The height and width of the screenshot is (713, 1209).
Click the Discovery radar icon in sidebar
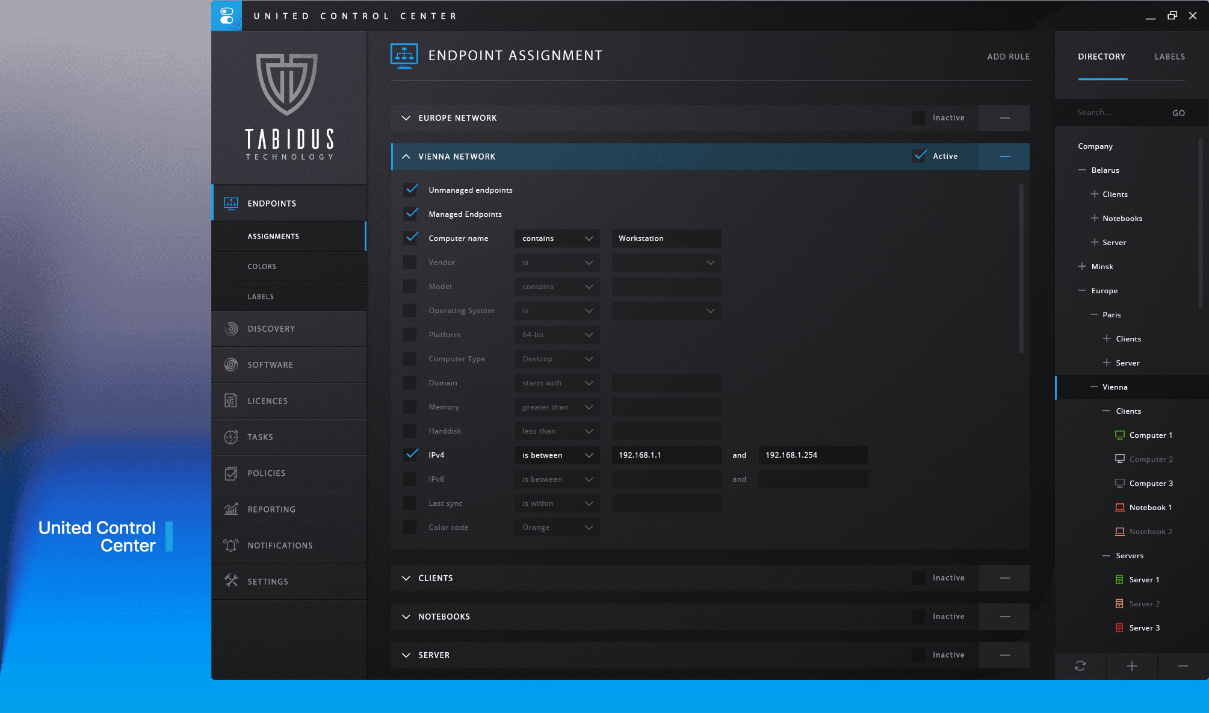click(231, 329)
